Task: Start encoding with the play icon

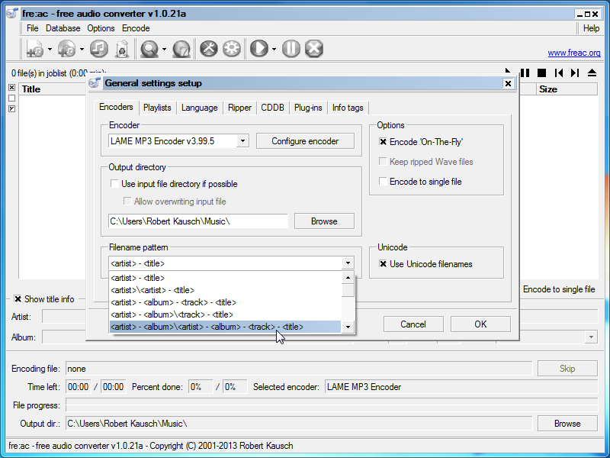Action: tap(259, 49)
